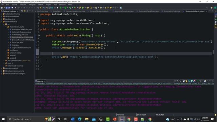Remove the current launch in Console
This screenshot has width=217, height=122.
tap(178, 81)
